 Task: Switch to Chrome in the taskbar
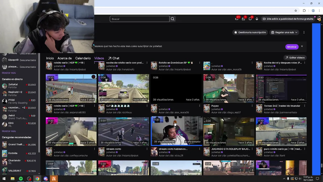(x=37, y=179)
